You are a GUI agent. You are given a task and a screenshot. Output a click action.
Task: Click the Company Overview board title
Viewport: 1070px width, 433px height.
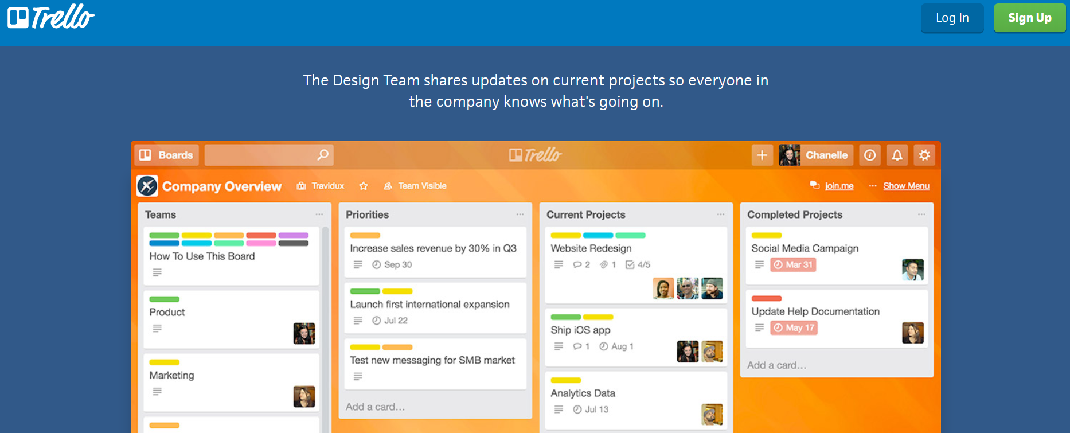pyautogui.click(x=222, y=186)
